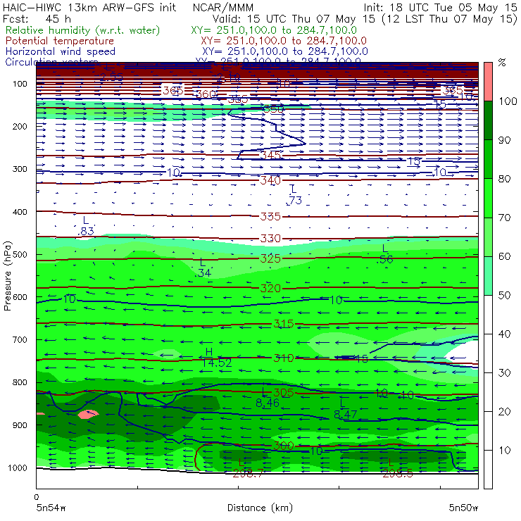
Task: Click the colorbar '80' tick label
Action: coord(504,179)
